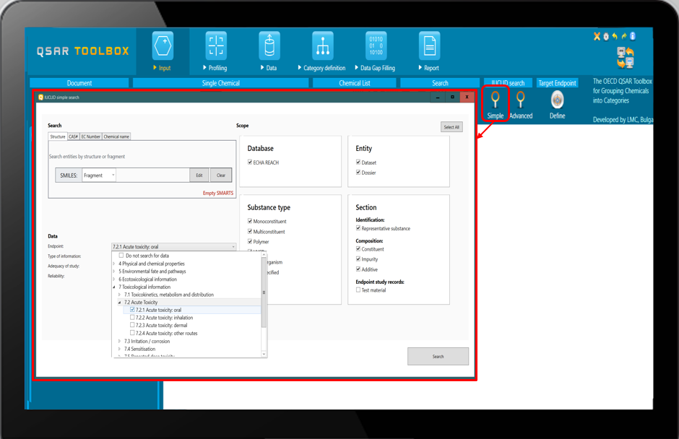The width and height of the screenshot is (679, 439).
Task: Toggle Monoconstituent substance type
Action: (250, 221)
